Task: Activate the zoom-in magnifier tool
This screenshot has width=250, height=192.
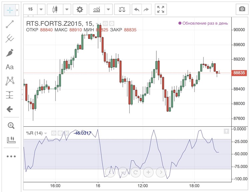Action: point(11,125)
